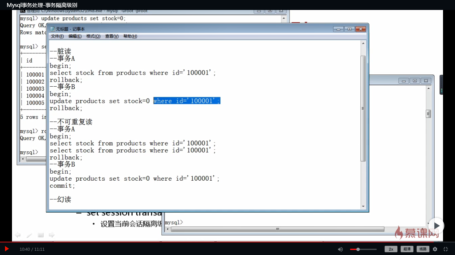Viewport: 455px width, 255px height.
Task: Click the --幻读 line in Notepad
Action: point(60,200)
